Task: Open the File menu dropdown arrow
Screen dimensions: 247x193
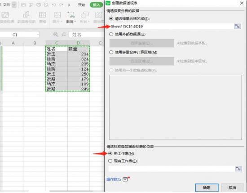Action: tap(14, 5)
